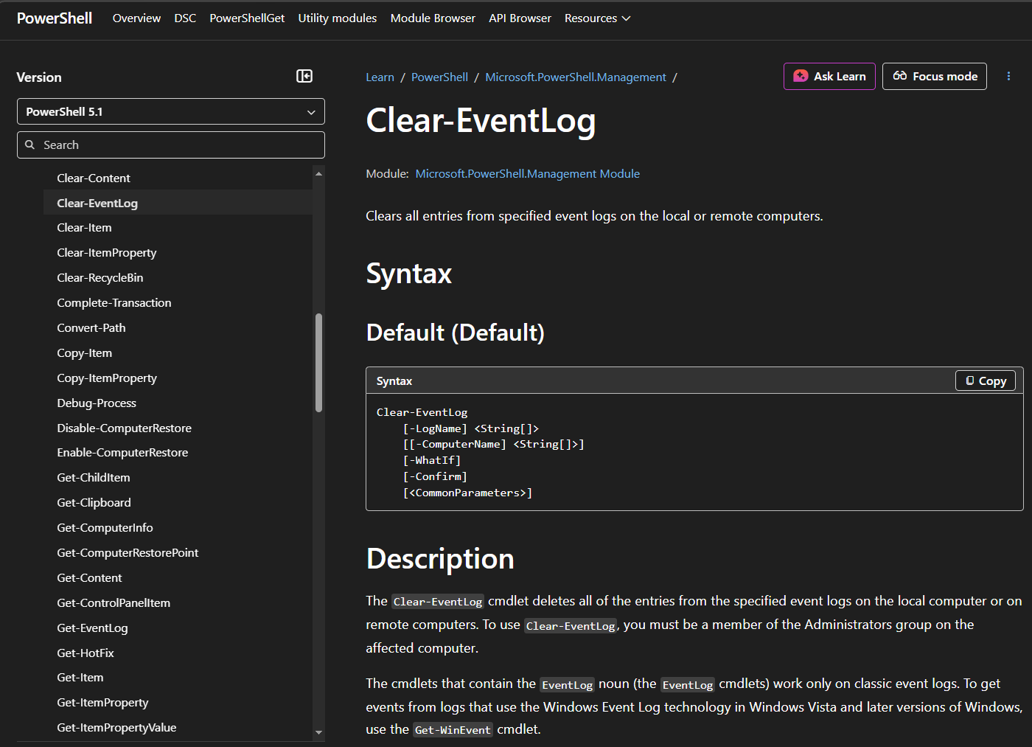Open the Overview nav item
1032x747 pixels.
coord(136,18)
